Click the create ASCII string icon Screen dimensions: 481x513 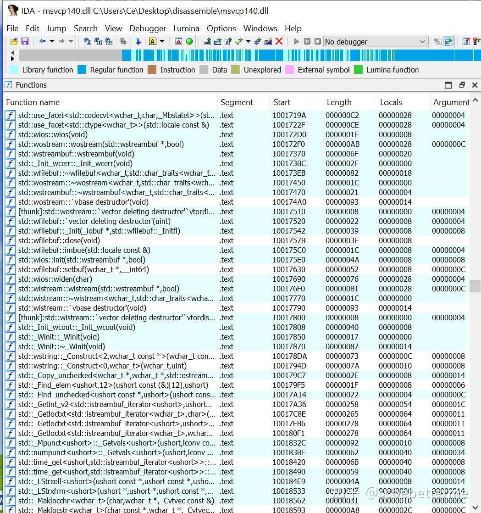click(228, 42)
